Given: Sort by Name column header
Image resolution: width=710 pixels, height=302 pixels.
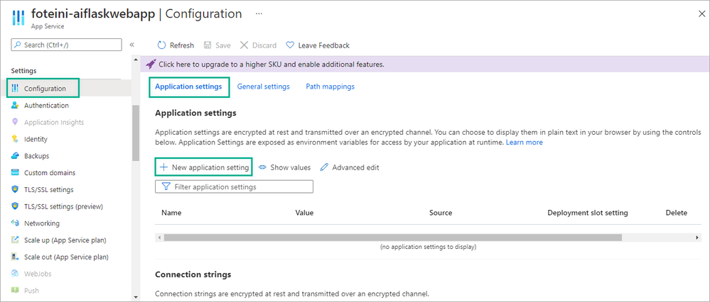Looking at the screenshot, I should tap(171, 213).
